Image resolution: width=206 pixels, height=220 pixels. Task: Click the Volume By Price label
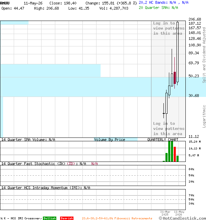(110, 140)
